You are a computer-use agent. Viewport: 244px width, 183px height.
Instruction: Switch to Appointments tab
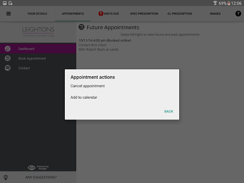click(x=73, y=14)
